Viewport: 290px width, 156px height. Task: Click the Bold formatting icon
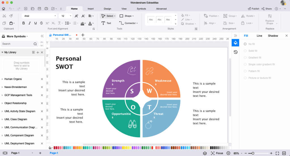24,23
